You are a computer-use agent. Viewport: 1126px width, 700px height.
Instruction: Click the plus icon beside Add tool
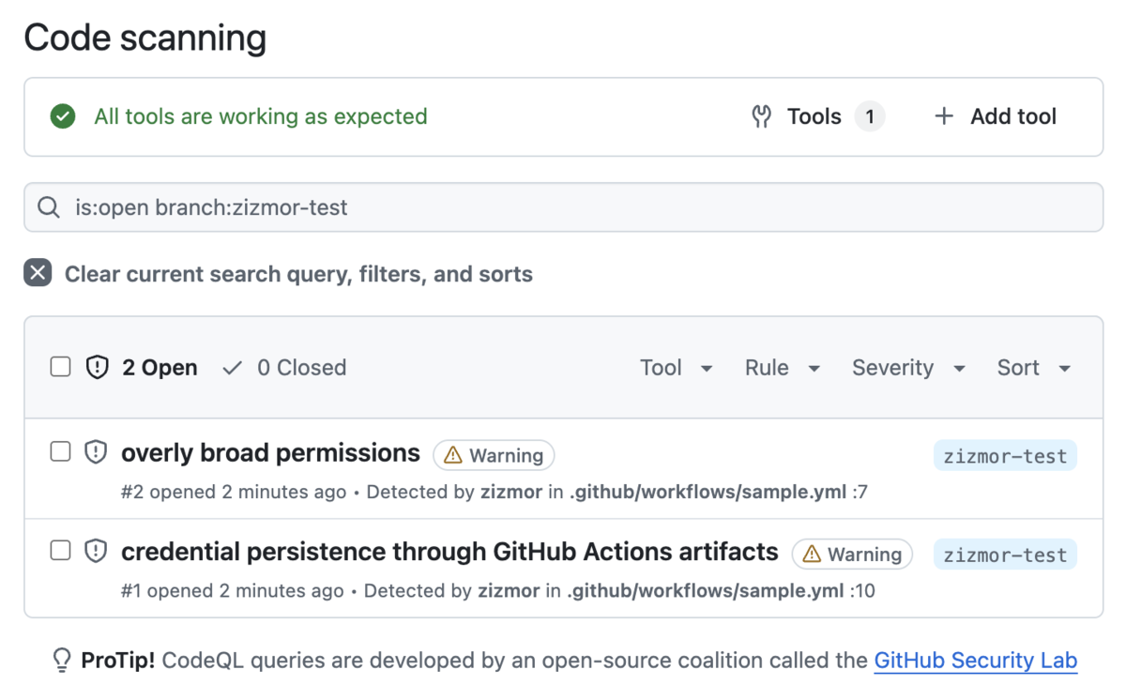coord(944,116)
